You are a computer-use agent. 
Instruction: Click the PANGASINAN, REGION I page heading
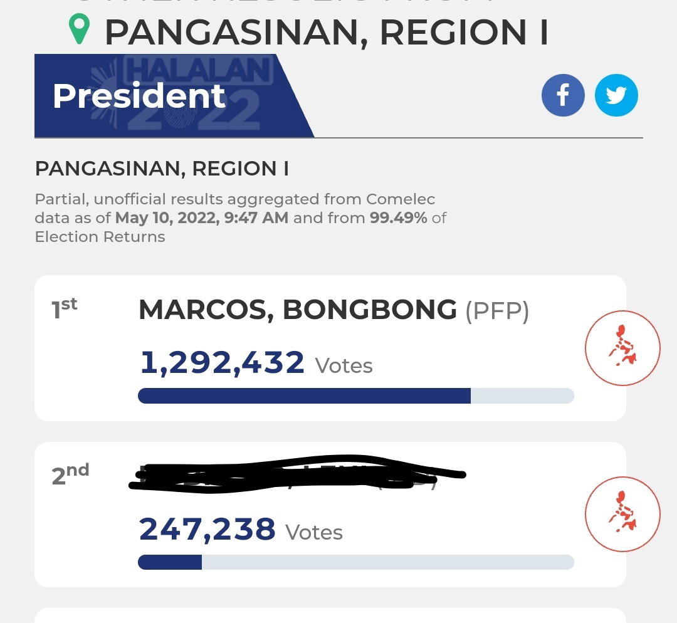[x=327, y=33]
